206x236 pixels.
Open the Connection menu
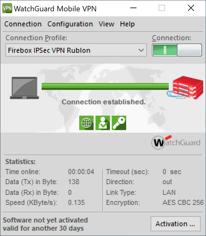pos(23,24)
